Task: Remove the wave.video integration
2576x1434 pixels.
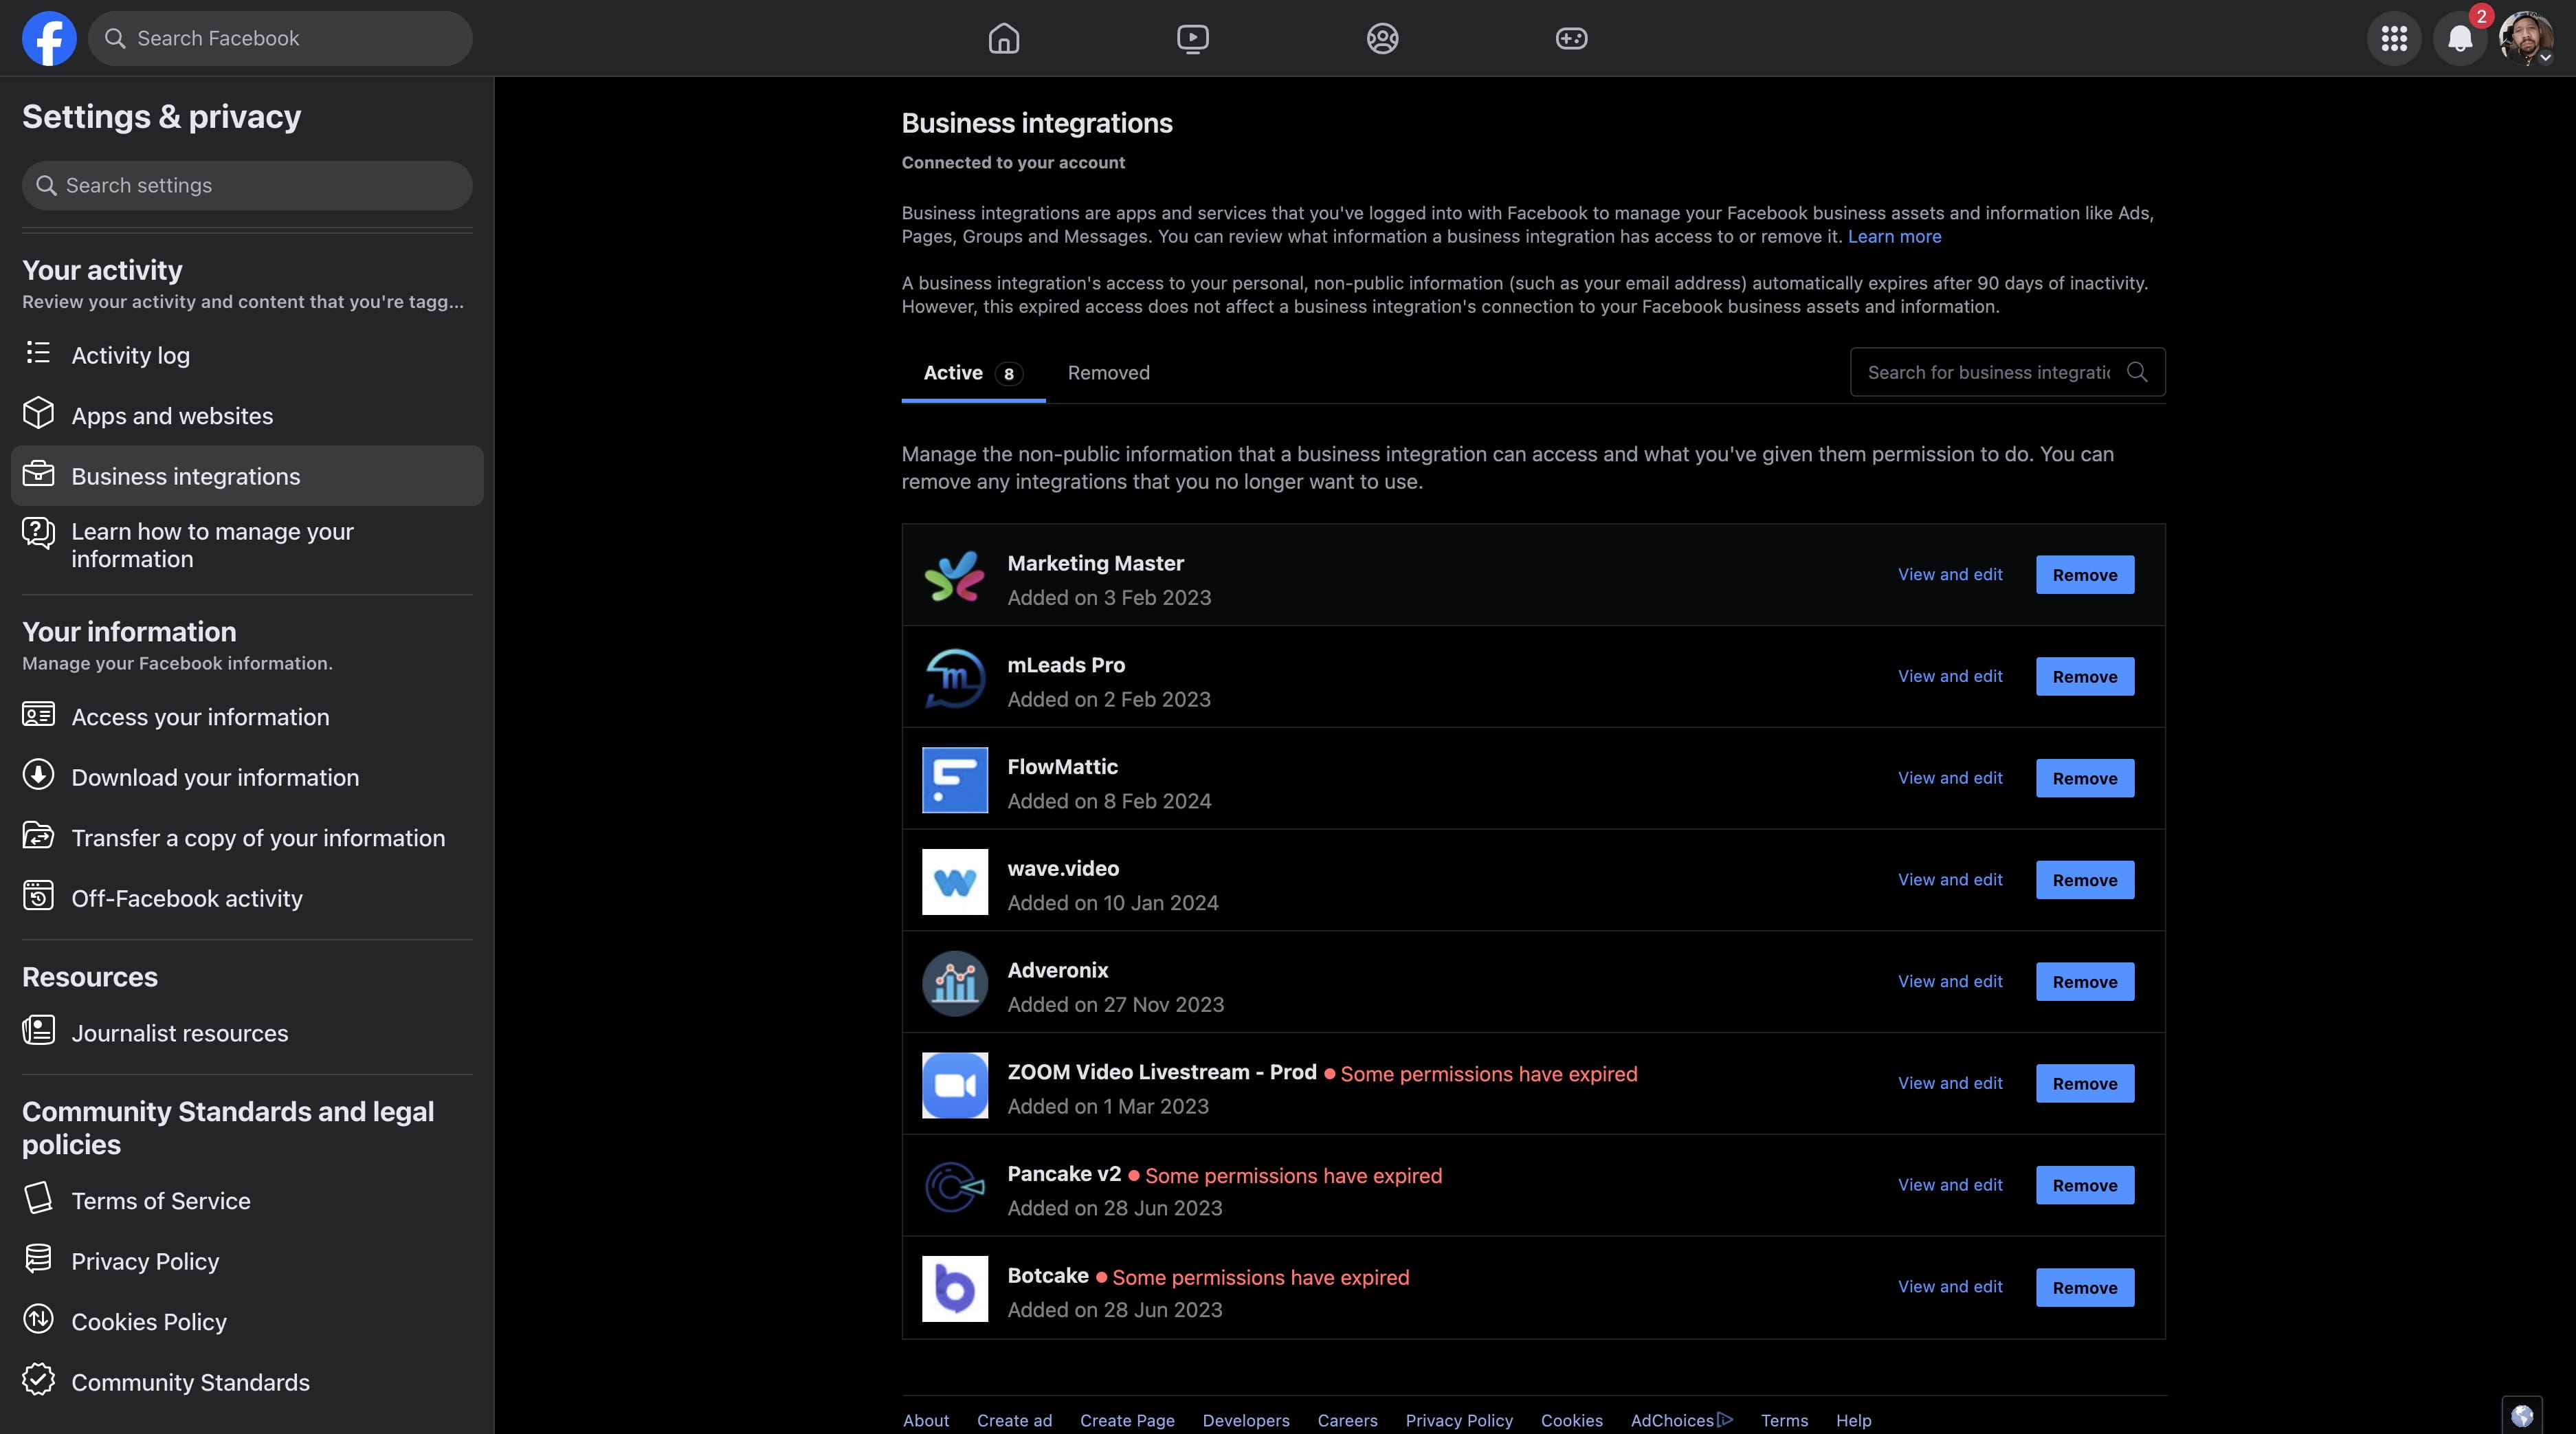Action: click(x=2085, y=880)
